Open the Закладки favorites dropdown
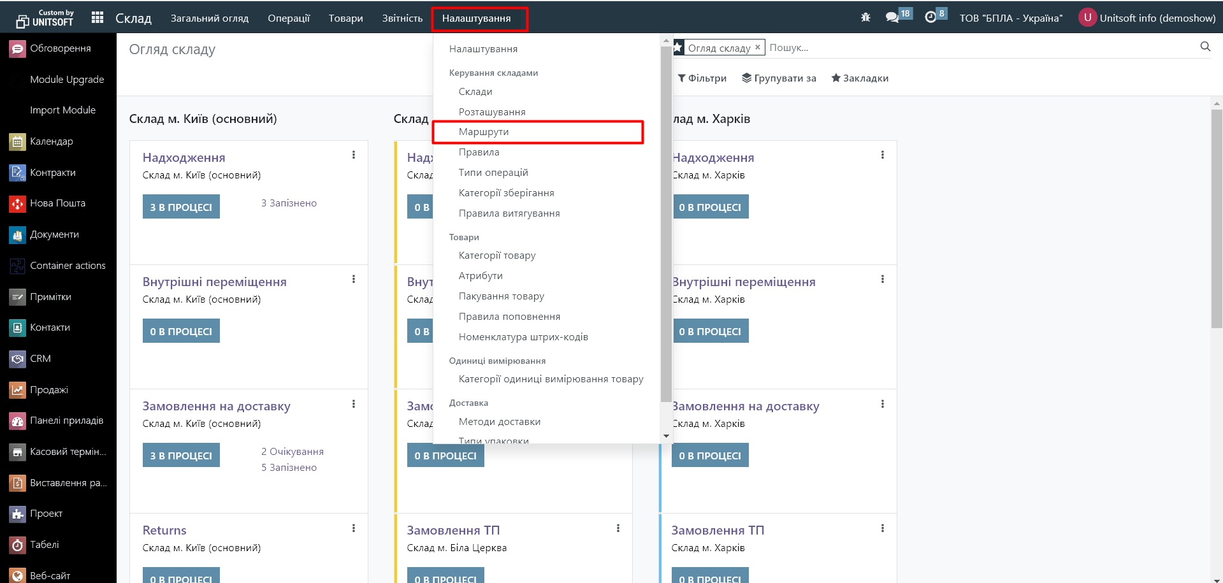 pyautogui.click(x=860, y=78)
